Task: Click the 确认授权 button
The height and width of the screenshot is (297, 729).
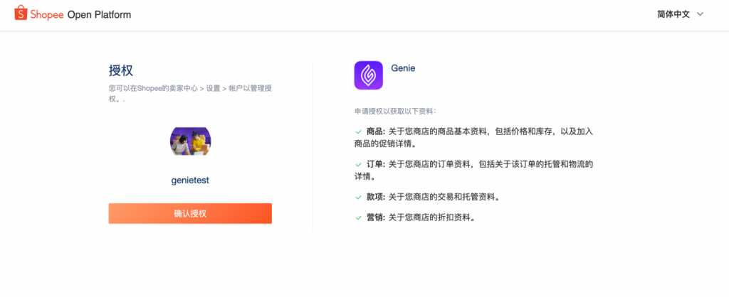Action: [x=190, y=213]
